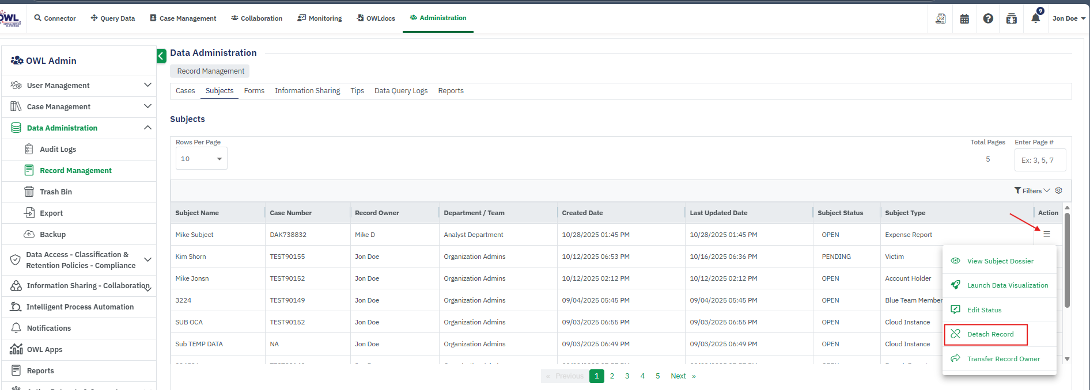Screen dimensions: 1090x390
Task: Open the calendar icon in top bar
Action: [964, 18]
